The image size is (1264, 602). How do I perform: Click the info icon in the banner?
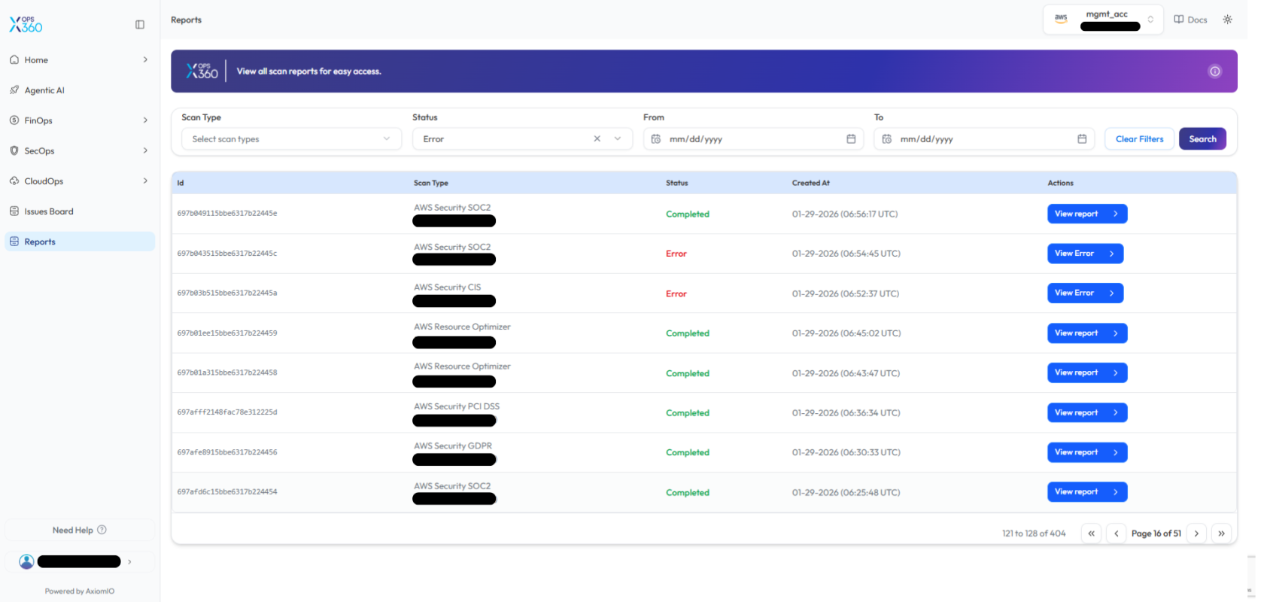1214,71
